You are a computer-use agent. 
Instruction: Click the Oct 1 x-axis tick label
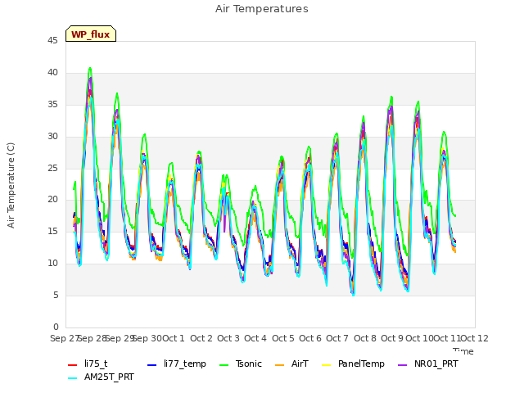point(174,338)
